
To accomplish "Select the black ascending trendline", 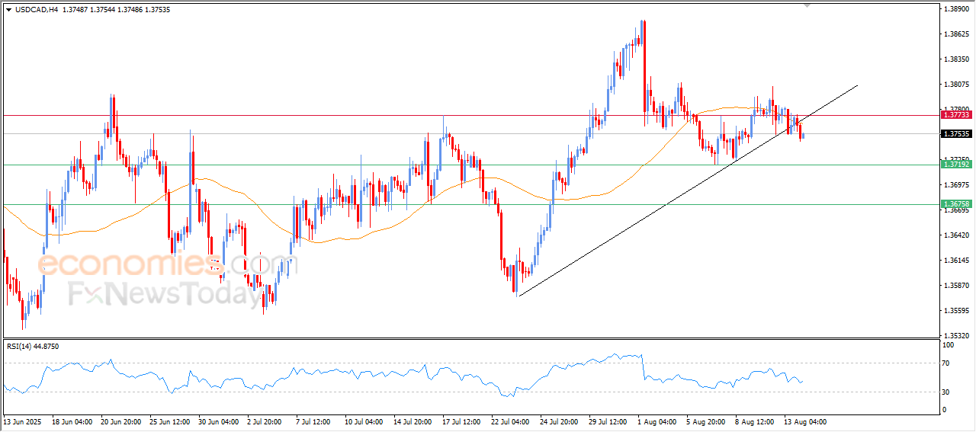I will [x=688, y=190].
